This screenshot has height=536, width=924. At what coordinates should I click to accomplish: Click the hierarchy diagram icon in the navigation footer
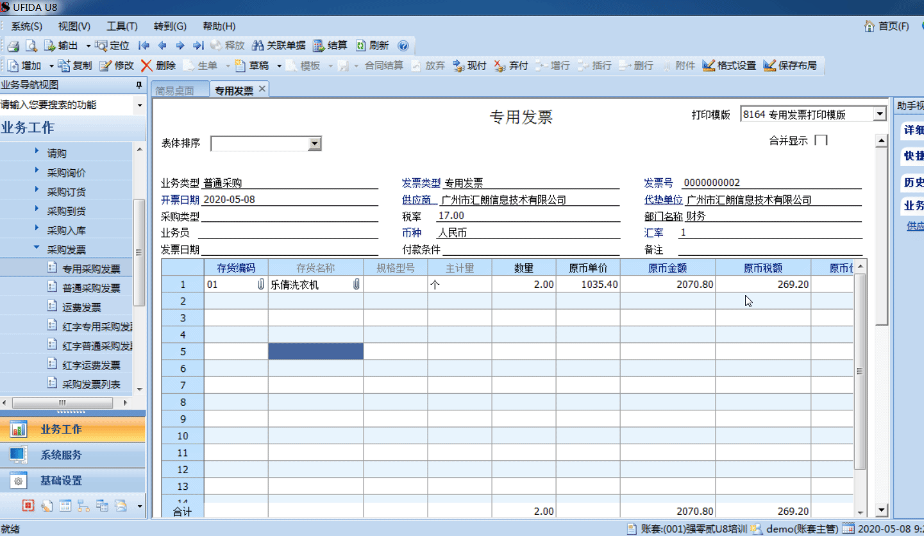83,506
